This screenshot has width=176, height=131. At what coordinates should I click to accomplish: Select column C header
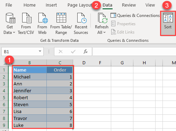[x=60, y=63]
